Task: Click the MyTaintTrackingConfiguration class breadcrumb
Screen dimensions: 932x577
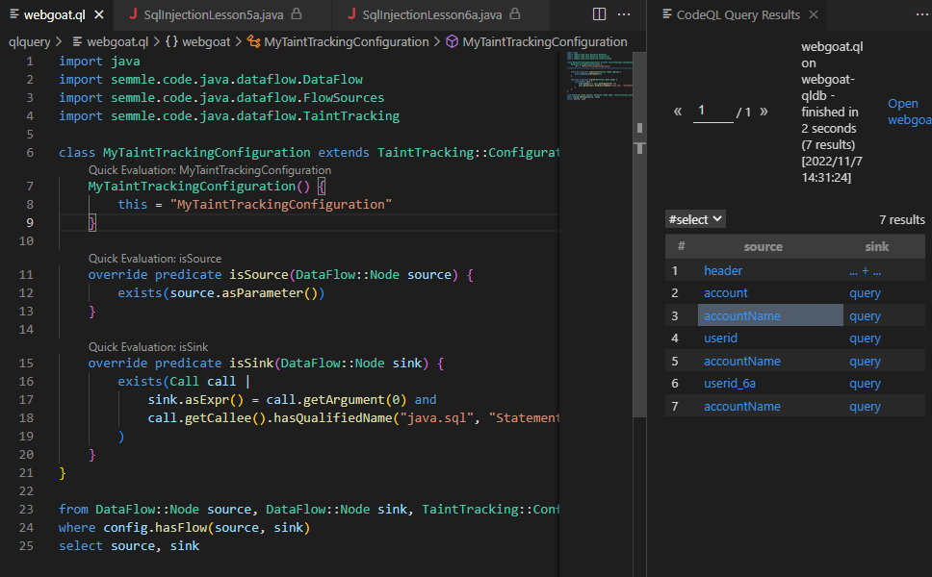Action: click(x=338, y=42)
